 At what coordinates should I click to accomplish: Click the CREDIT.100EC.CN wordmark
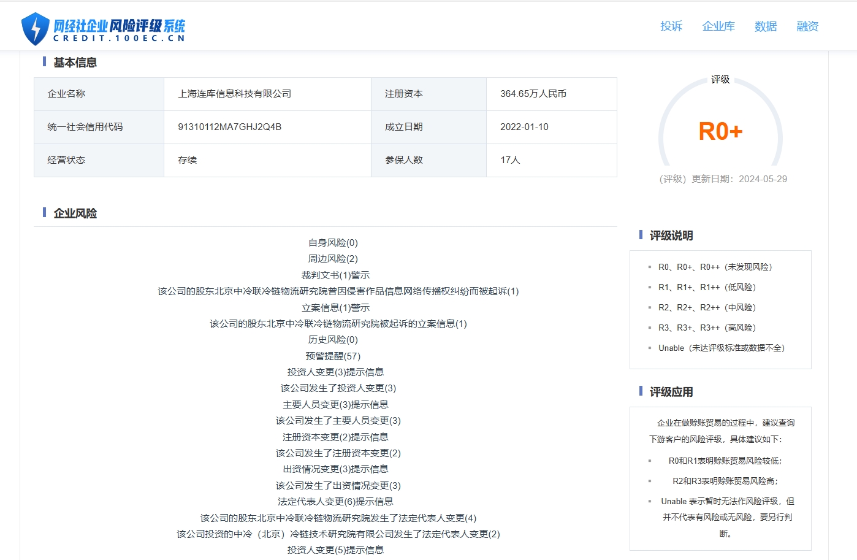click(120, 39)
